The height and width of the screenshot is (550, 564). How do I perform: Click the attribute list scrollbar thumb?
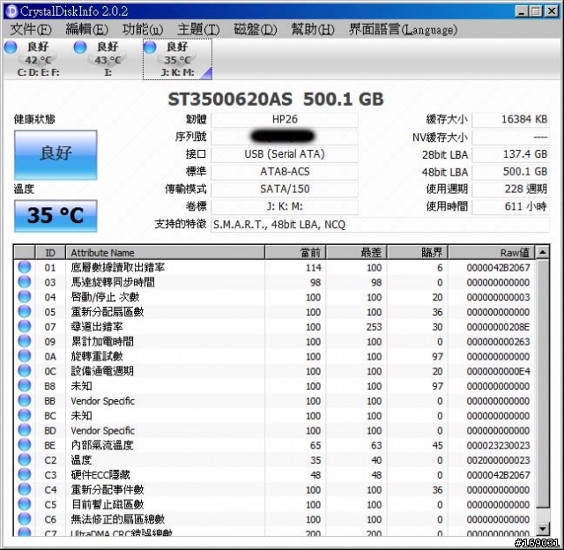point(543,383)
